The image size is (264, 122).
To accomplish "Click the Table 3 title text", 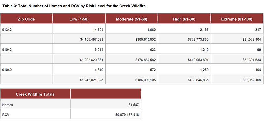I will tap(74, 6).
